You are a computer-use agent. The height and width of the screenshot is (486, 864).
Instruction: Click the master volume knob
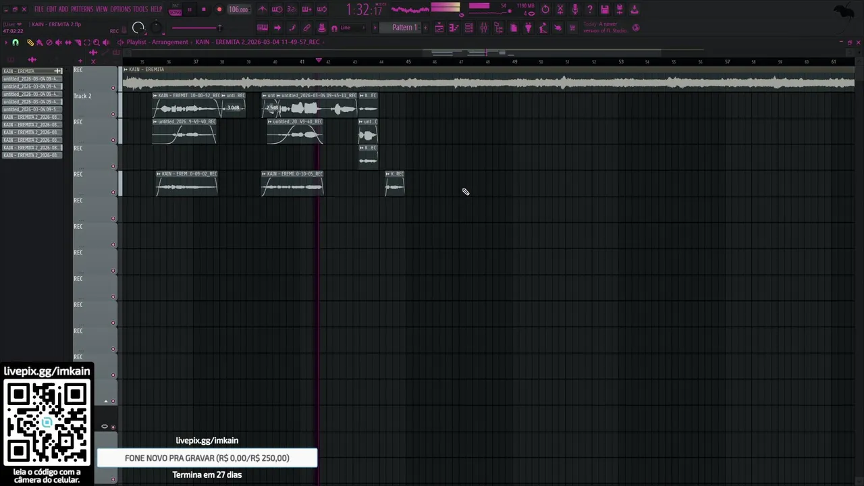tap(138, 28)
